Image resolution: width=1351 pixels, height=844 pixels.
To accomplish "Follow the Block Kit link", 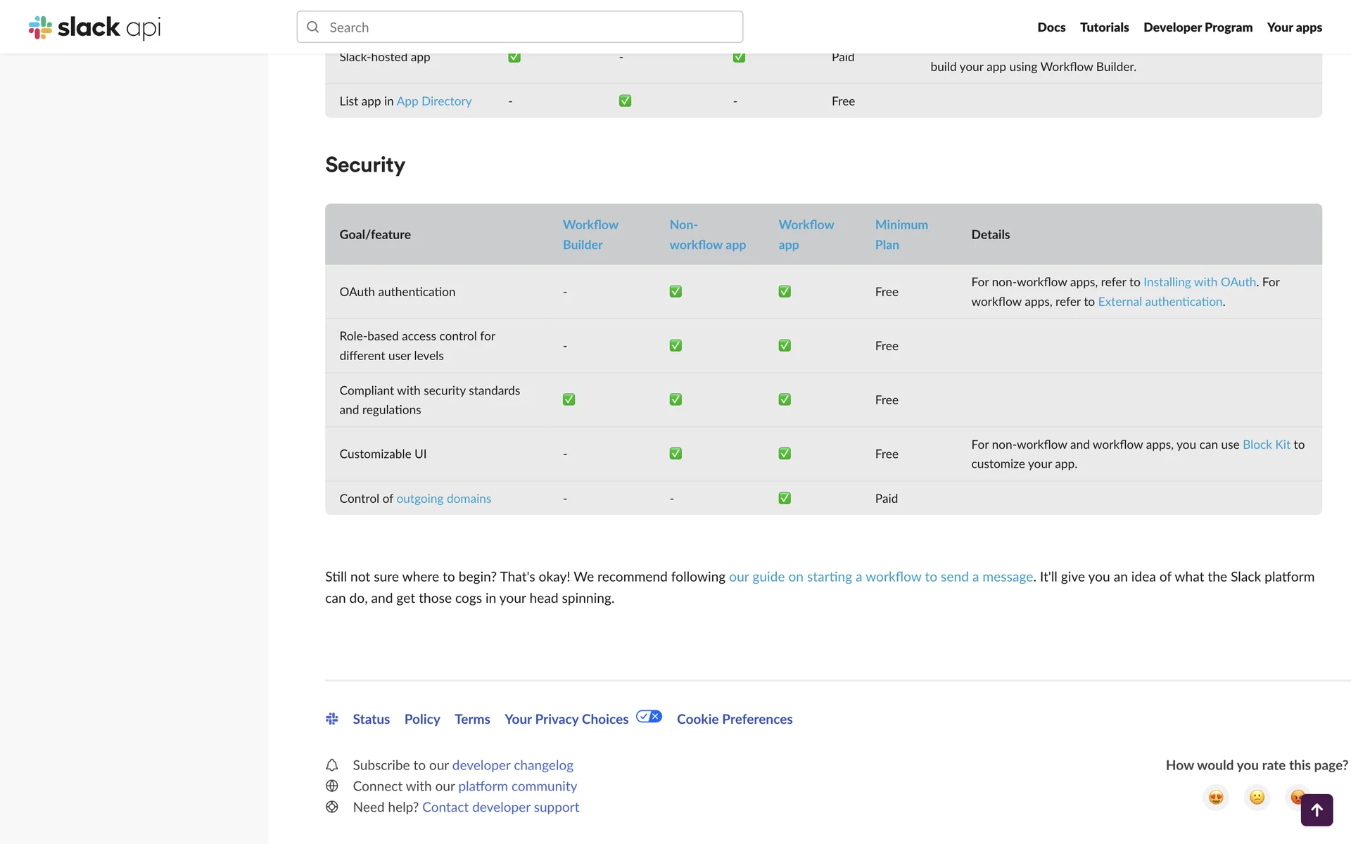I will pos(1266,445).
